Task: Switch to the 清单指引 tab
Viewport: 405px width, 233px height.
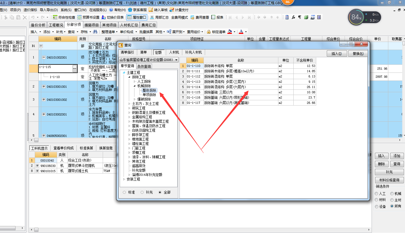Action: tap(127, 52)
